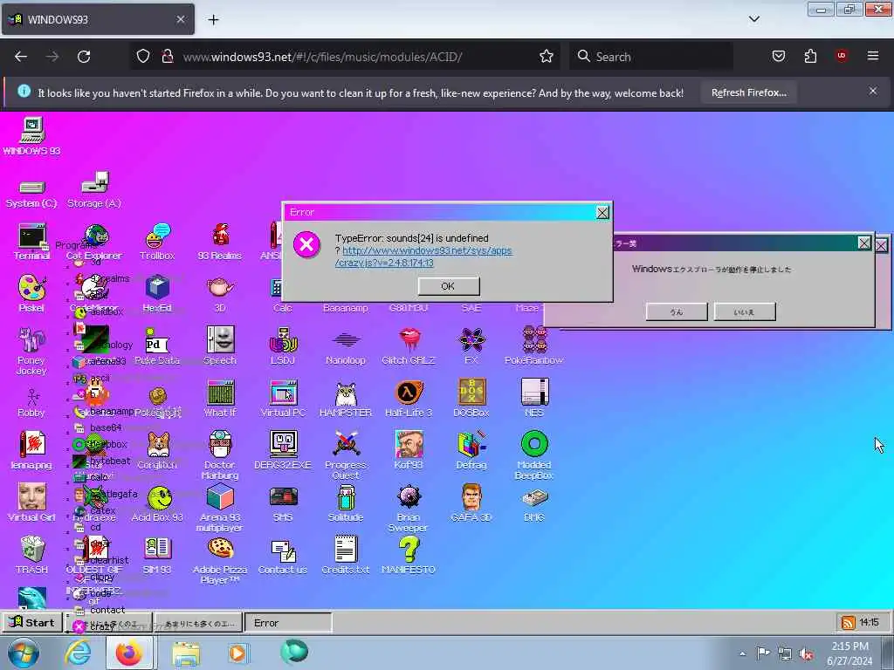894x670 pixels.
Task: Launch Solitude icon
Action: 346,496
